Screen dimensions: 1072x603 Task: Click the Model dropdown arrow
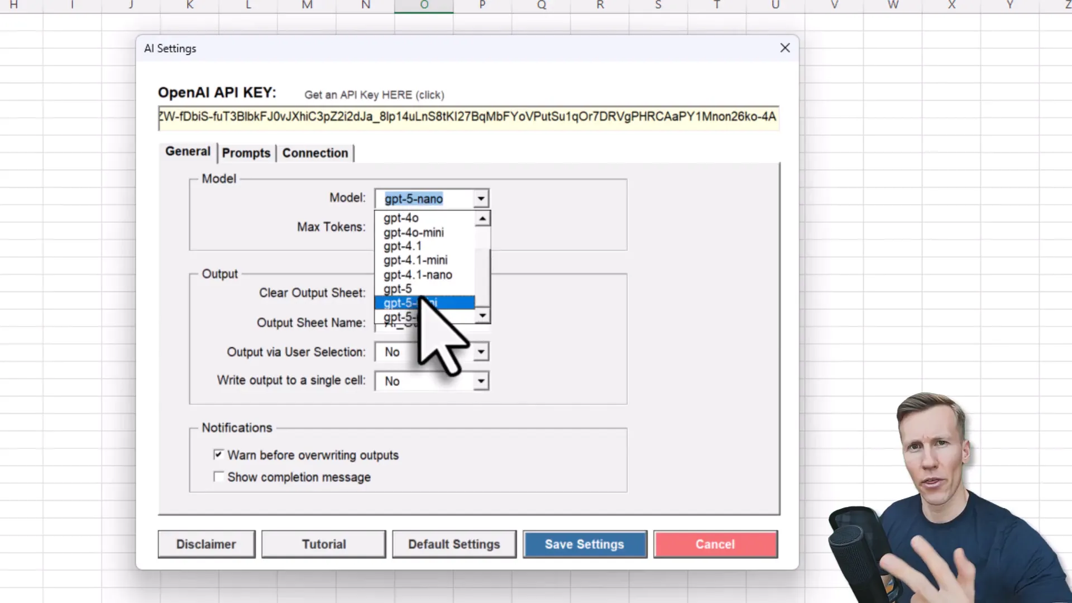point(481,199)
